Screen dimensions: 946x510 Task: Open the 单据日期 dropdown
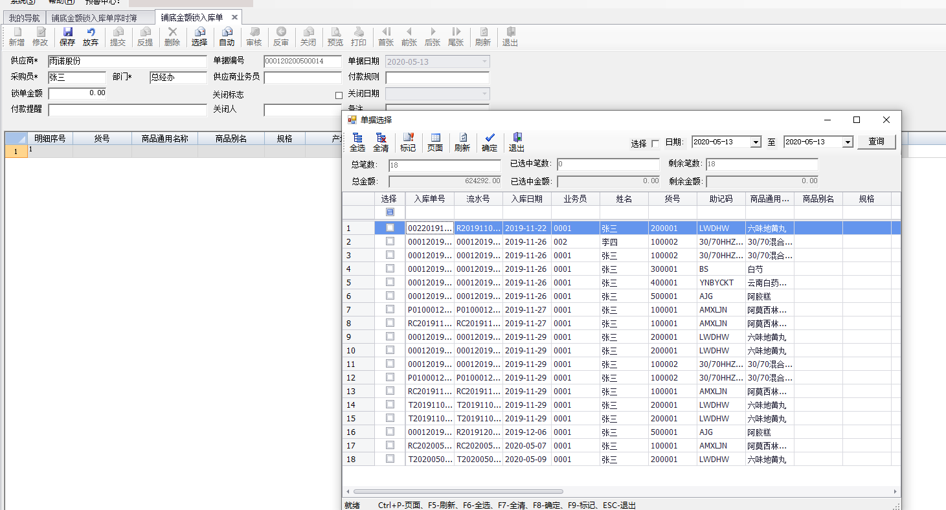pyautogui.click(x=484, y=61)
